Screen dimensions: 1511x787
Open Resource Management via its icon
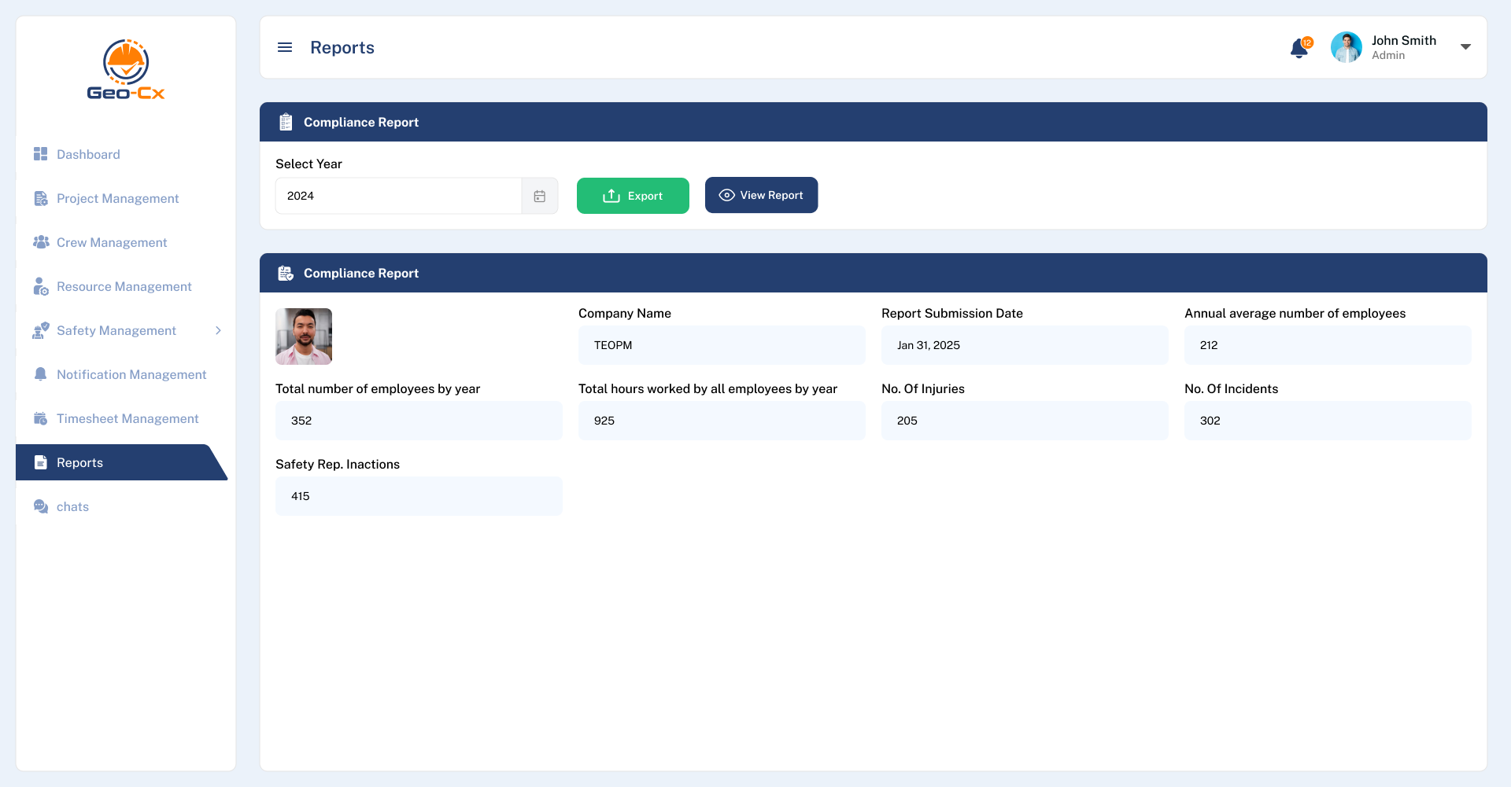pos(40,286)
